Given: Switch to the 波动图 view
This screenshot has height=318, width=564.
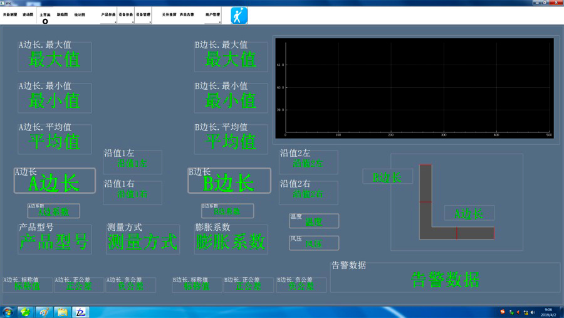Looking at the screenshot, I should [28, 14].
